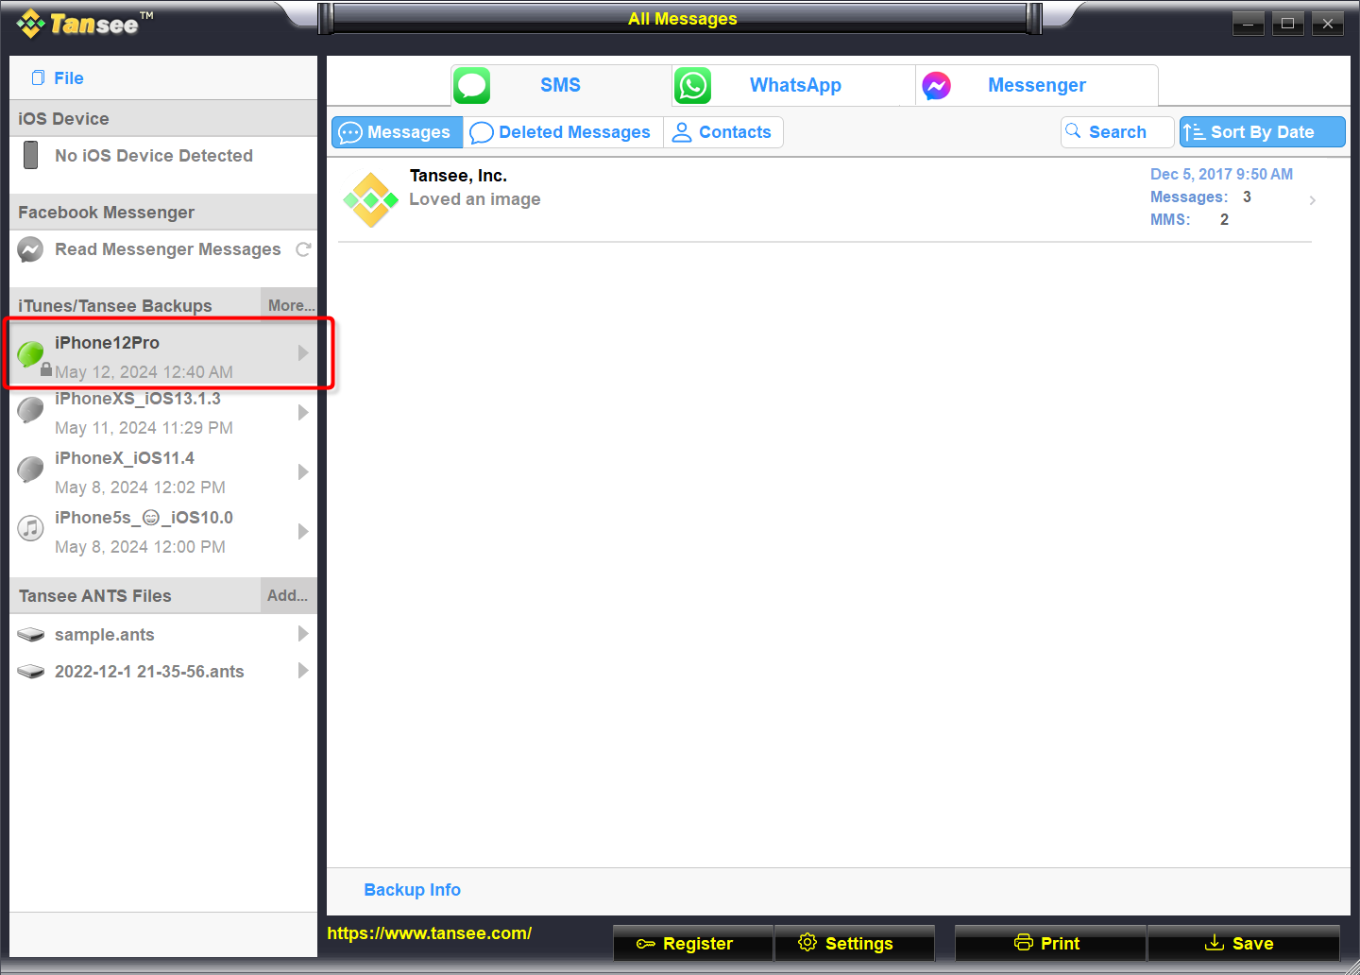This screenshot has width=1360, height=975.
Task: Click the Loved an image preview text
Action: 475,199
